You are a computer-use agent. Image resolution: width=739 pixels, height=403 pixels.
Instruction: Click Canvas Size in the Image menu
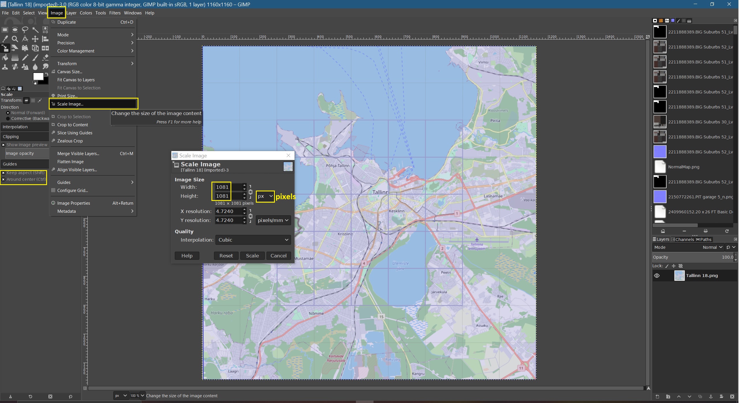point(70,72)
